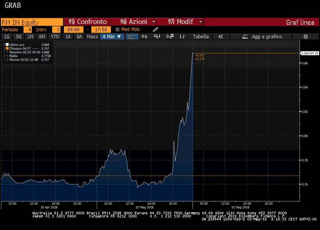Select the 6M range tab
Image resolution: width=320 pixels, height=230 pixels.
coord(42,37)
